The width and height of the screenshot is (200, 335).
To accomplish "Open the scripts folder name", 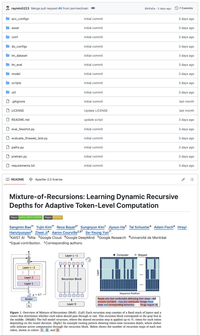I will tap(16, 83).
